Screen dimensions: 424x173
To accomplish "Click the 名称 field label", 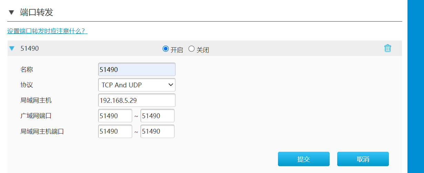I will click(x=27, y=70).
